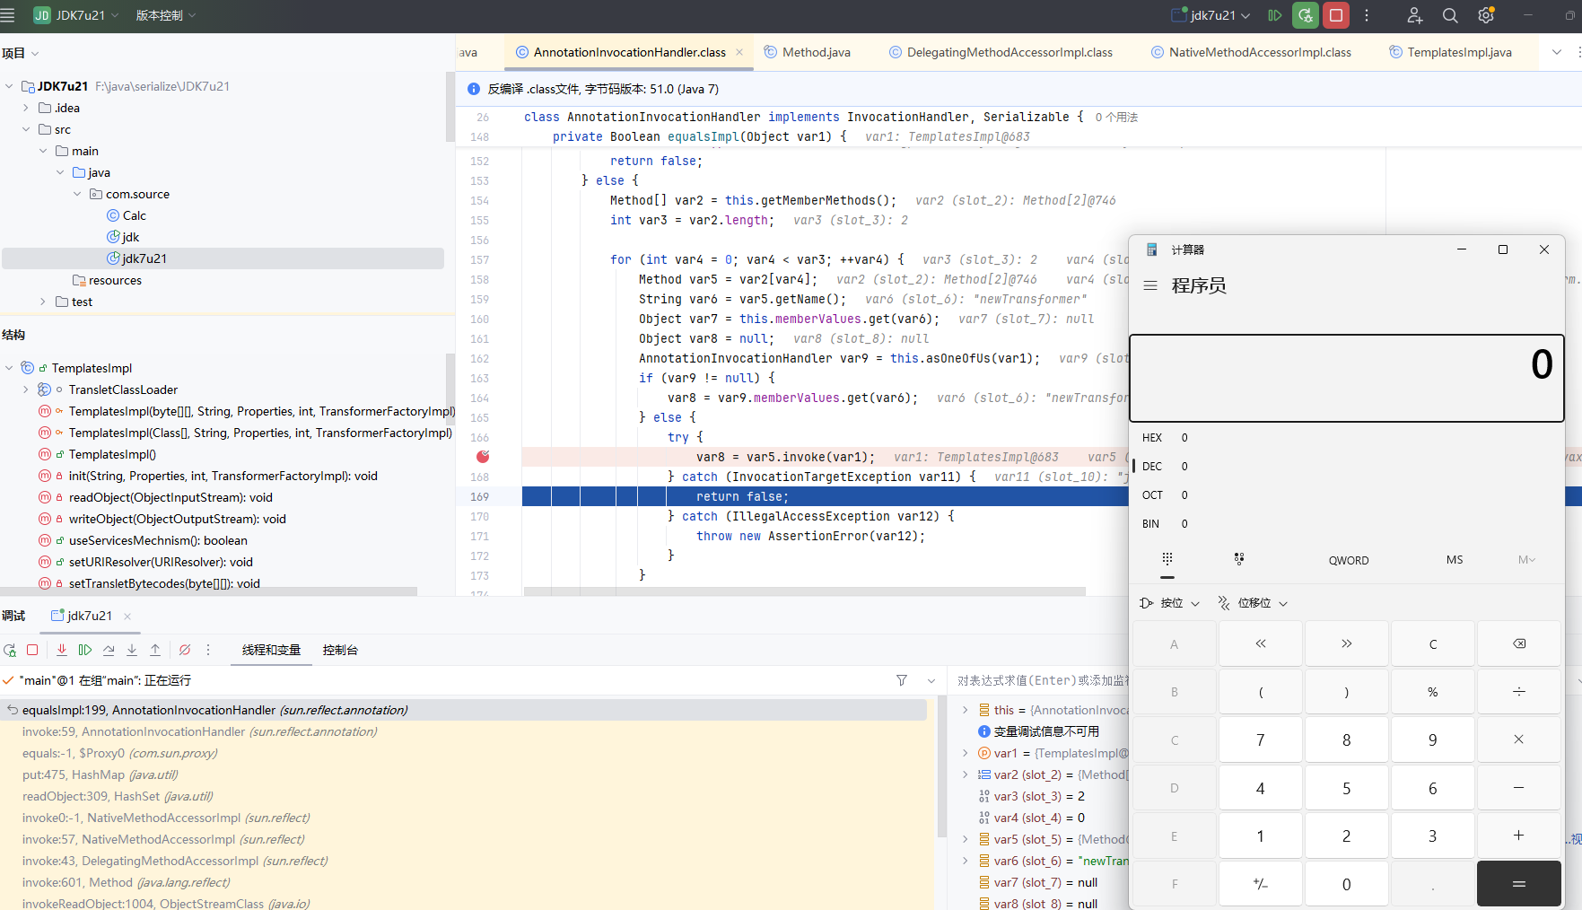Click the calculator digit 7 key
This screenshot has width=1582, height=910.
(1261, 739)
